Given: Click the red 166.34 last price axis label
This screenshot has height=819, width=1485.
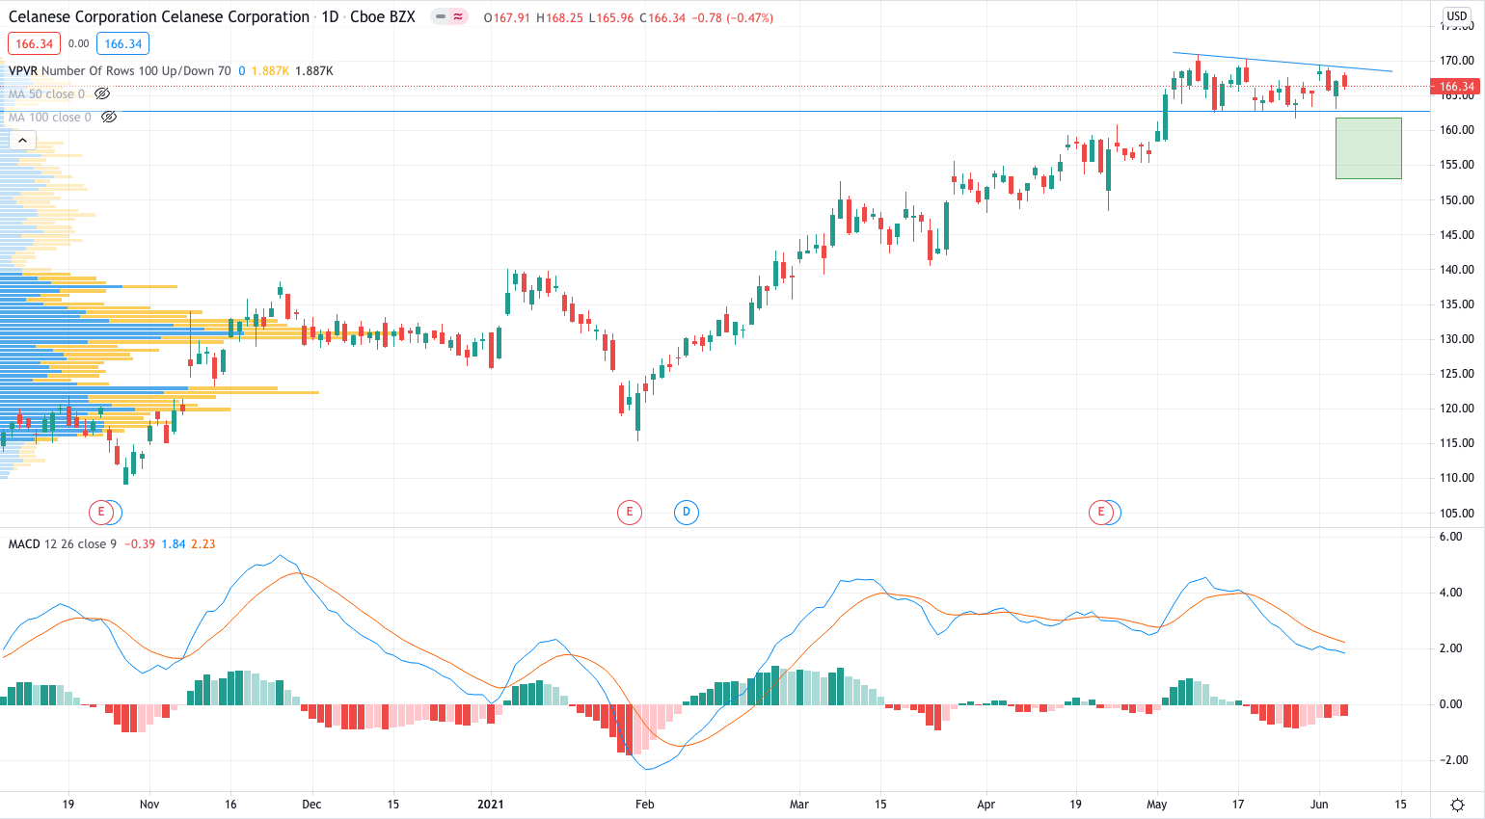Looking at the screenshot, I should click(1457, 87).
